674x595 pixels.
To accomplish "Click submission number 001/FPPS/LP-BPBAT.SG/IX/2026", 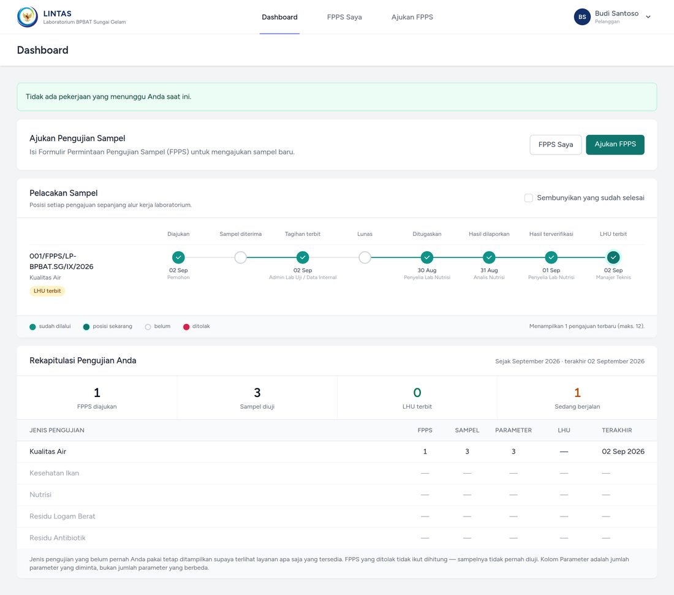I will [x=61, y=261].
